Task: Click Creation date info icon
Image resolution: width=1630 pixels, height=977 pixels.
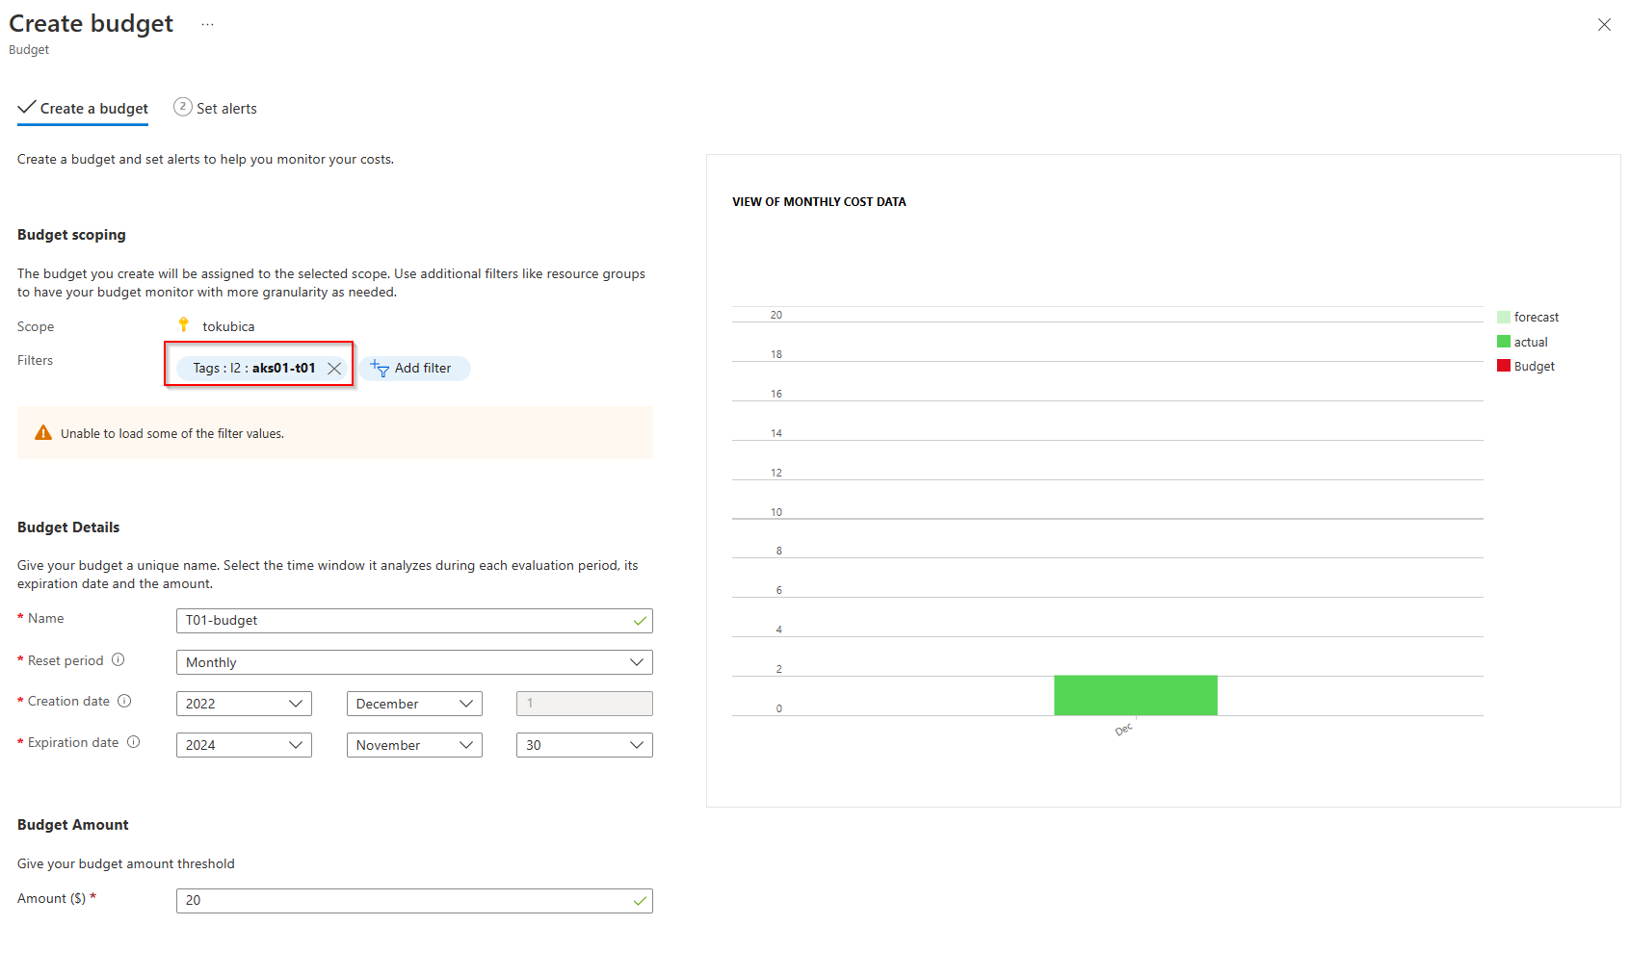Action: click(x=124, y=702)
